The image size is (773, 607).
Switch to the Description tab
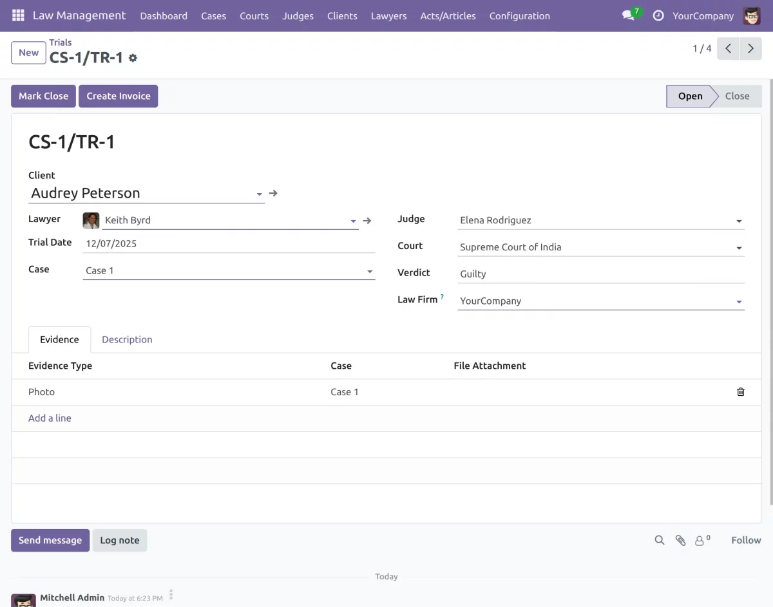point(127,339)
